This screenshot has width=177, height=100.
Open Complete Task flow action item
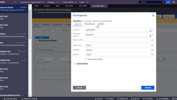click(x=14, y=52)
